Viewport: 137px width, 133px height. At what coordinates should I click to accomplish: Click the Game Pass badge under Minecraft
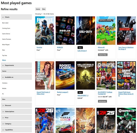(x=103, y=55)
